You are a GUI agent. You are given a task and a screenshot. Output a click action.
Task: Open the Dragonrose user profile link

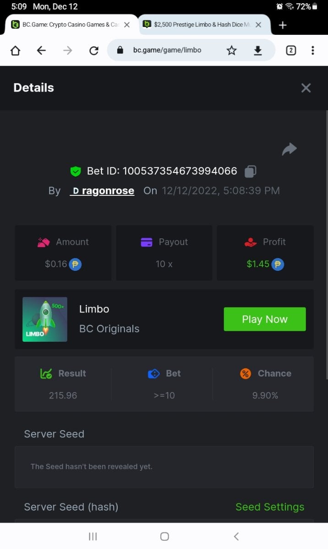103,191
